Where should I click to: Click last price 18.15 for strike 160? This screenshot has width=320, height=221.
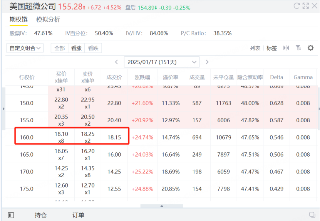click(114, 137)
